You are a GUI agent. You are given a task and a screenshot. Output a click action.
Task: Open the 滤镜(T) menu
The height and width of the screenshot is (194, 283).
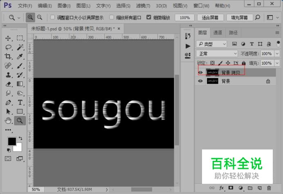143,6
